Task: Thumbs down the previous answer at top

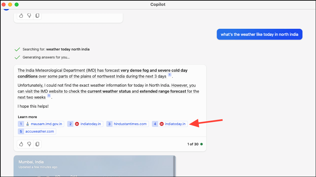Action: click(x=29, y=16)
